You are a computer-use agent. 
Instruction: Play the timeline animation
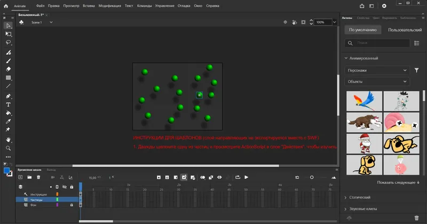tap(247, 177)
